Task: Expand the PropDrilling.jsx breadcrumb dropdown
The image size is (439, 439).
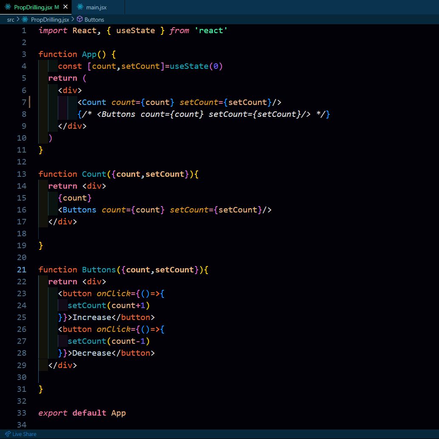Action: coord(50,20)
